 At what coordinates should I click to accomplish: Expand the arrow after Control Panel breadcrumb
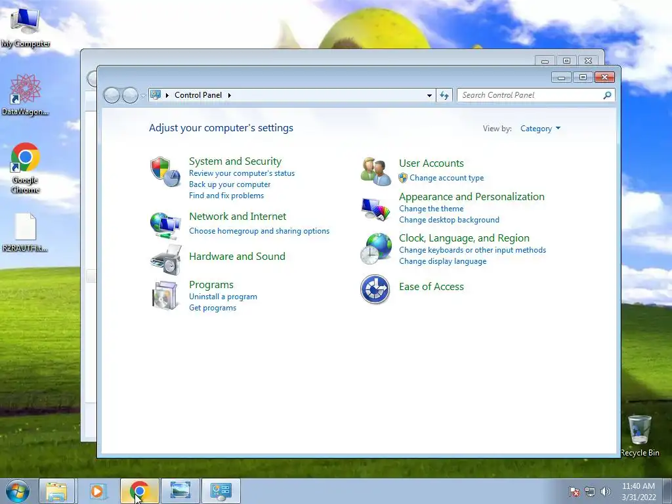point(229,95)
